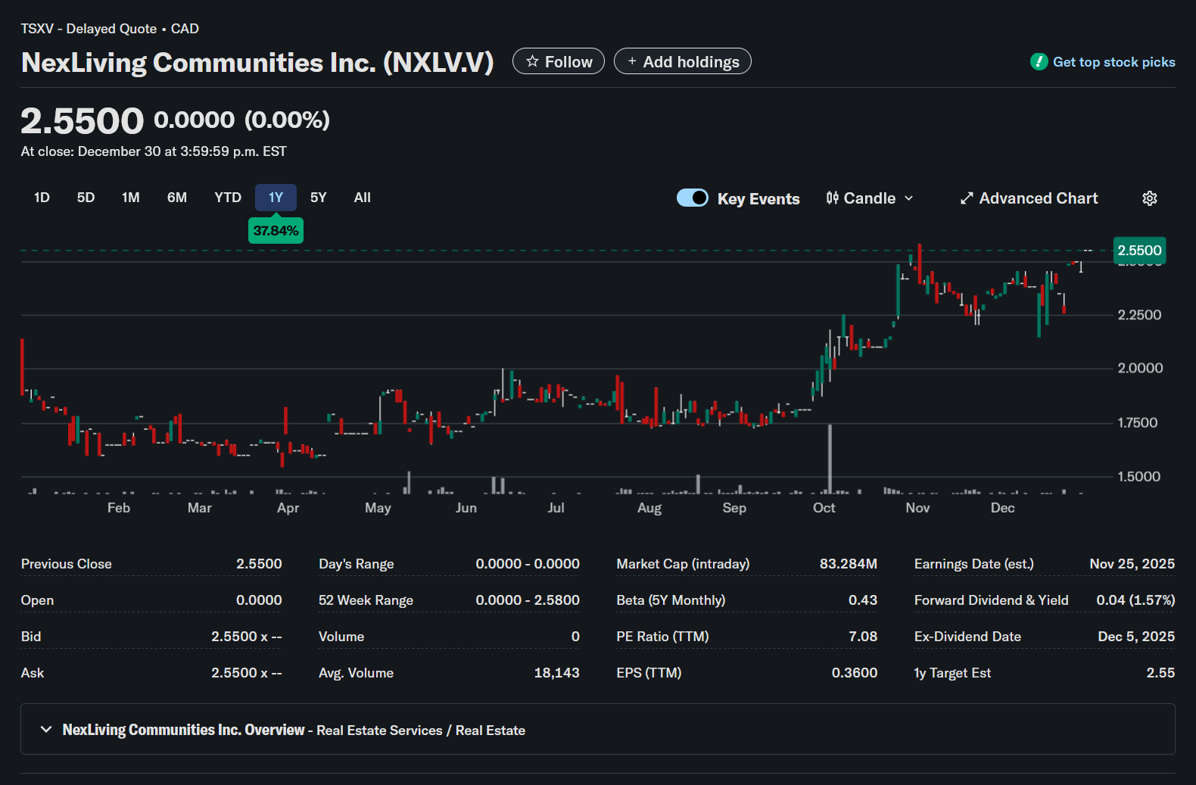Click the At close December 30 timestamp

pyautogui.click(x=154, y=151)
